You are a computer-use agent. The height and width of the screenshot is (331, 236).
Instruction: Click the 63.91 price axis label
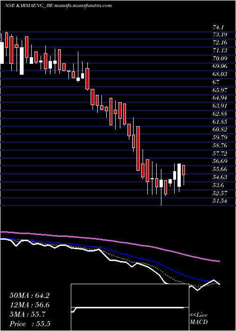point(220,106)
